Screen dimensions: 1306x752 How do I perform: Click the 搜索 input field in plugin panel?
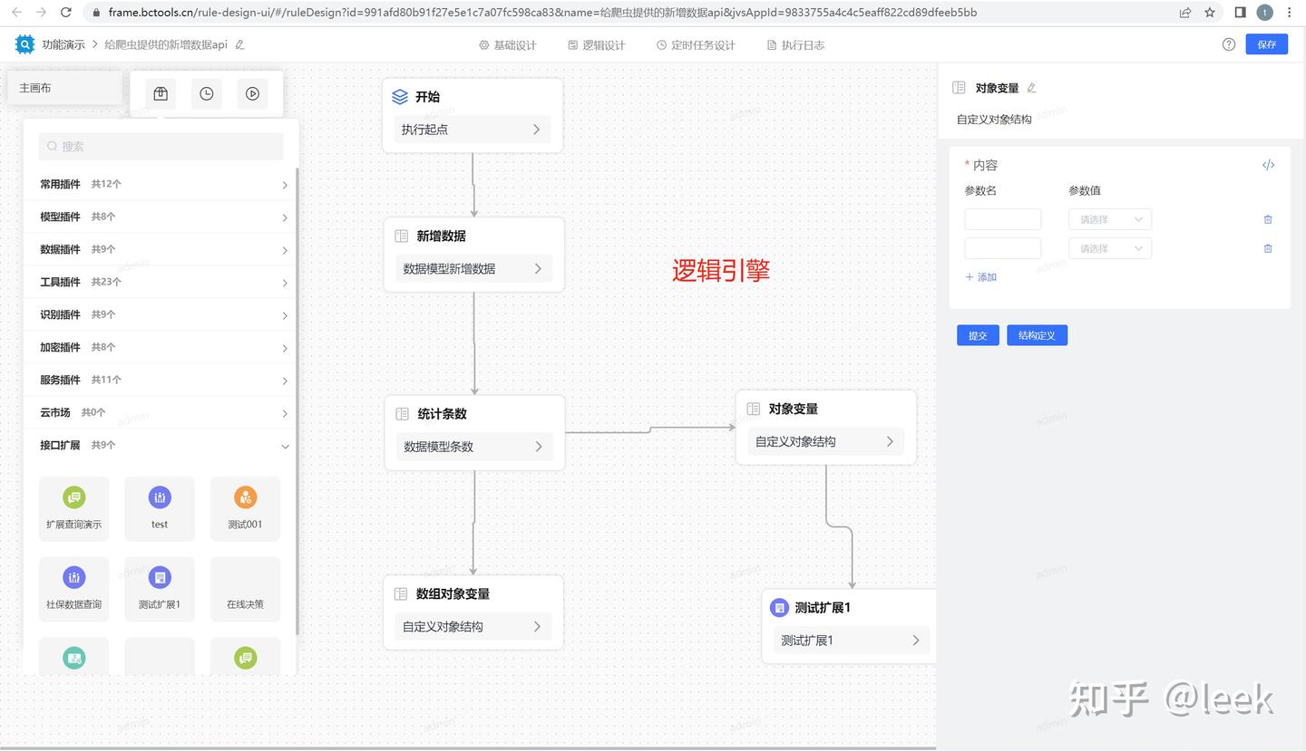coord(161,146)
